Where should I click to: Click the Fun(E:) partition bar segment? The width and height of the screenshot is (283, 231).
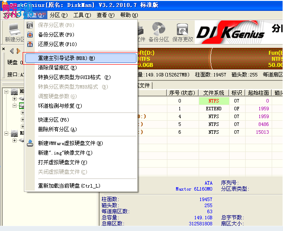247,59
